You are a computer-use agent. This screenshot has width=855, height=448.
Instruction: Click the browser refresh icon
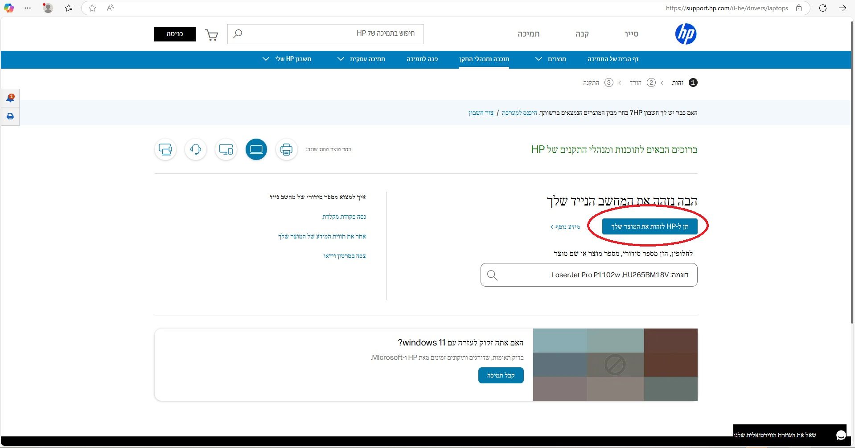pyautogui.click(x=823, y=8)
